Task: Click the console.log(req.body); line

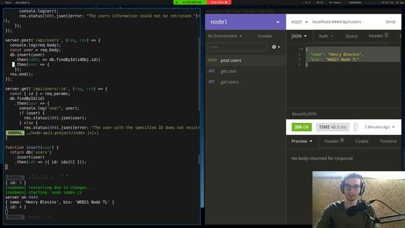Action: 35,45
